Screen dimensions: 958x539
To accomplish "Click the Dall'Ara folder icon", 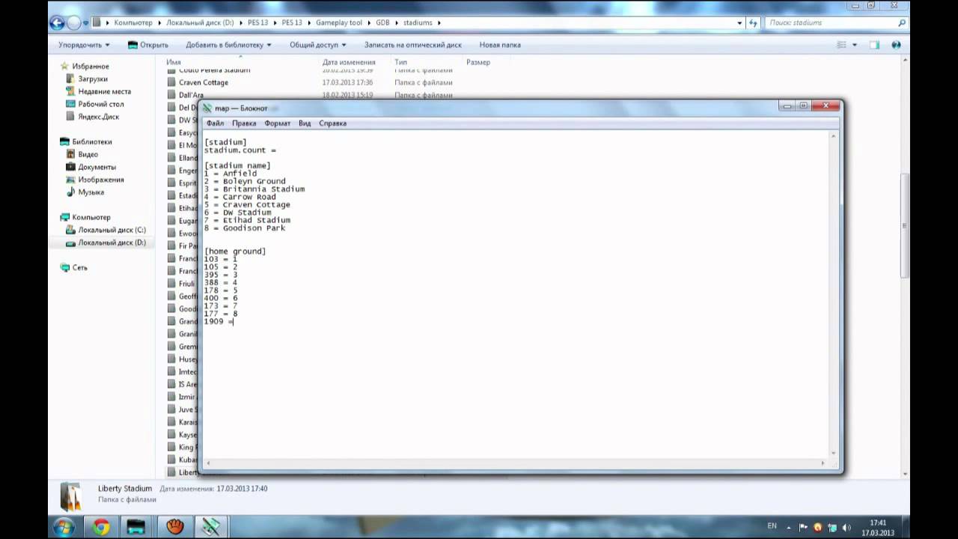I will tap(172, 95).
